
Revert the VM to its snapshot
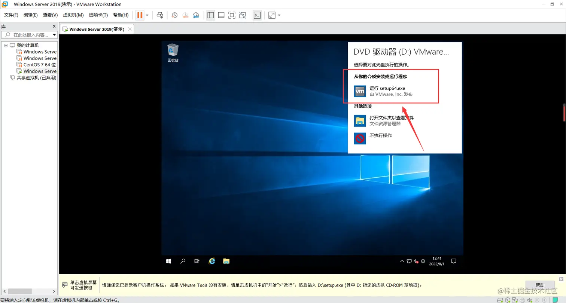[x=185, y=15]
